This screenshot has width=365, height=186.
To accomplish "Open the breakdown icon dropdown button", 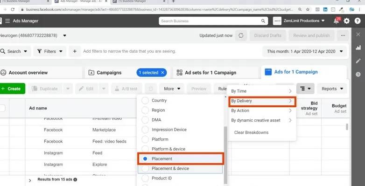I will (x=305, y=89).
